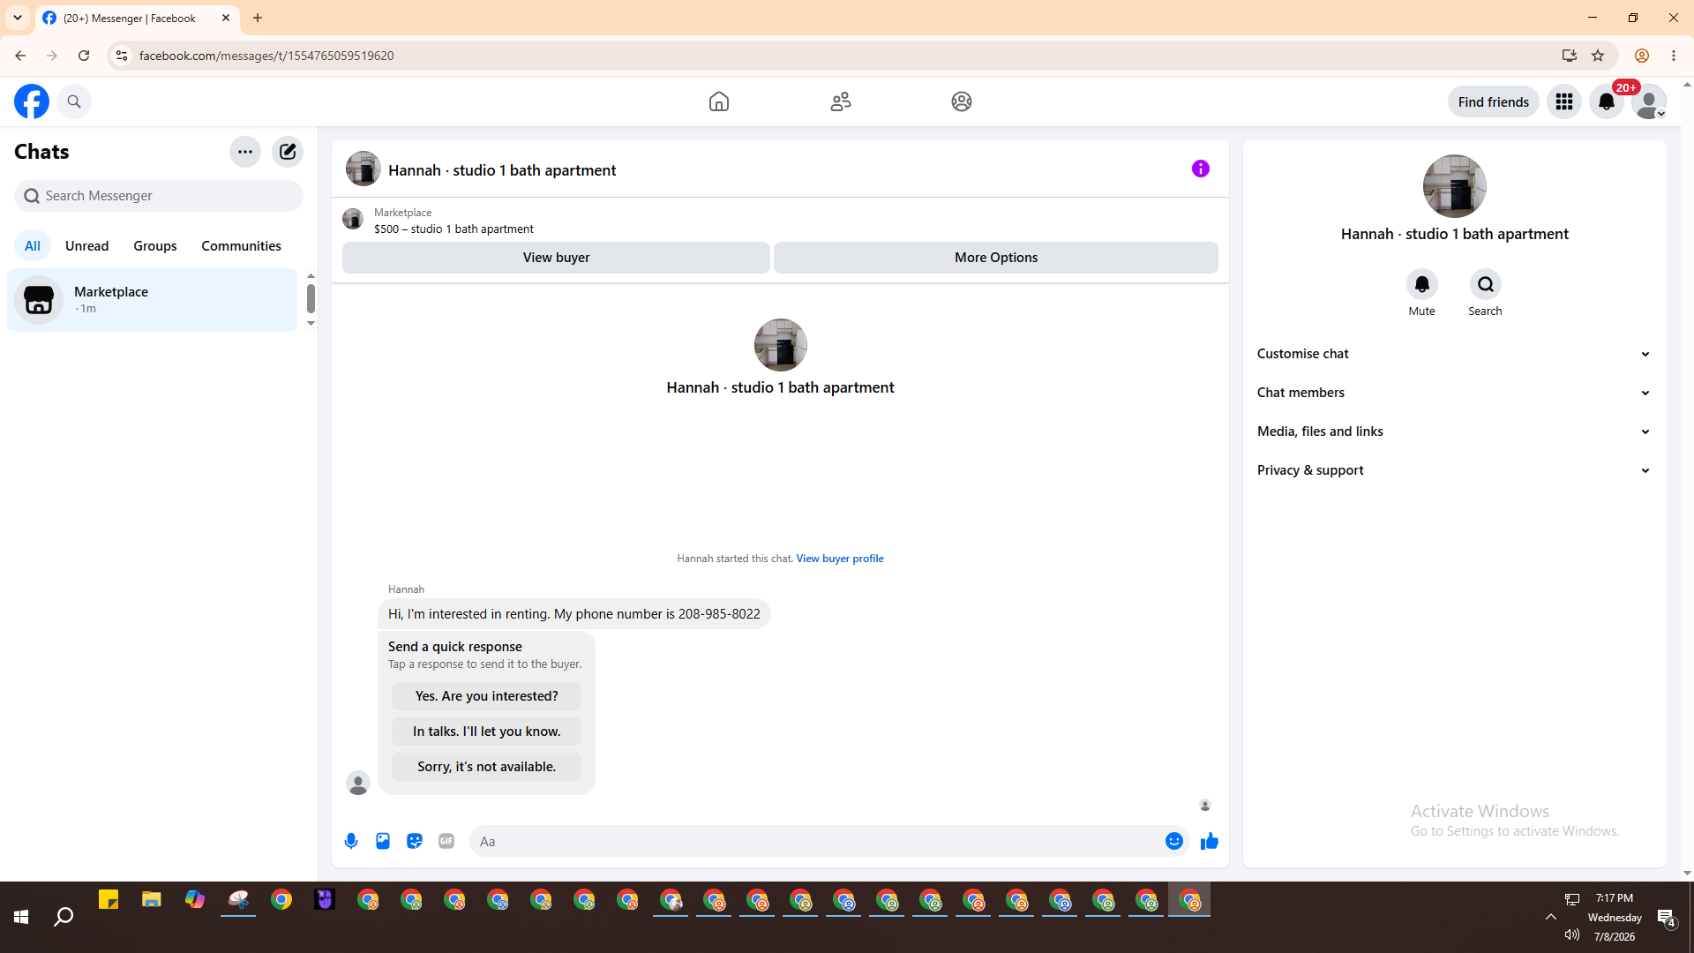Open conversation information icon
The width and height of the screenshot is (1694, 953).
[1201, 169]
